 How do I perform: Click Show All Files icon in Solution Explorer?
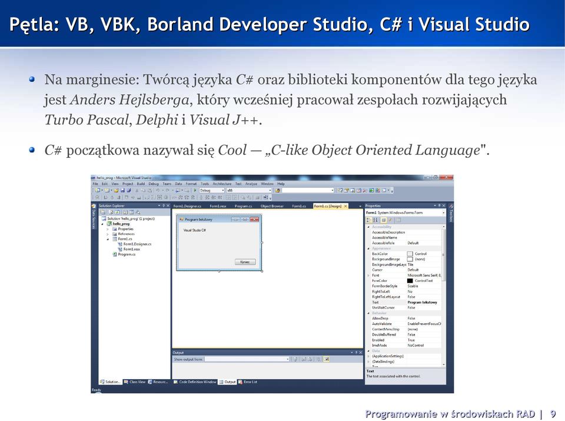click(111, 213)
